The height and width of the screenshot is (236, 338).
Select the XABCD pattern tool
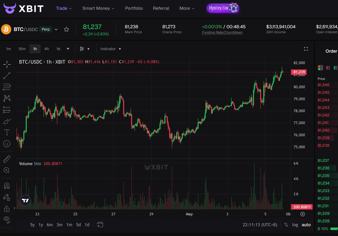click(7, 98)
